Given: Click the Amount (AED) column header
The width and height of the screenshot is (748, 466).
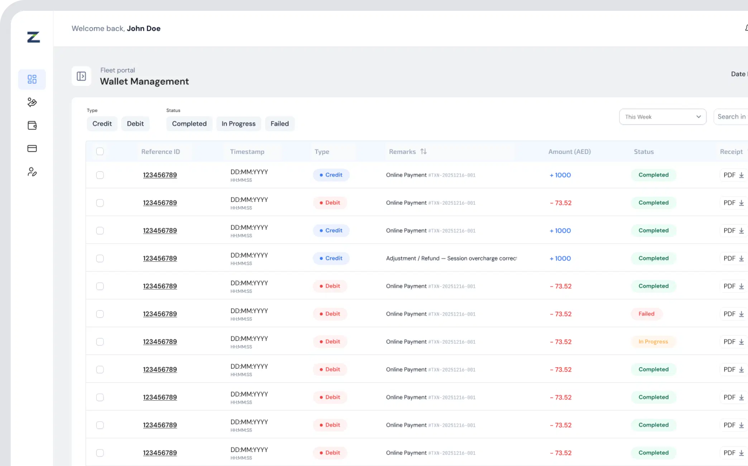Looking at the screenshot, I should 570,152.
